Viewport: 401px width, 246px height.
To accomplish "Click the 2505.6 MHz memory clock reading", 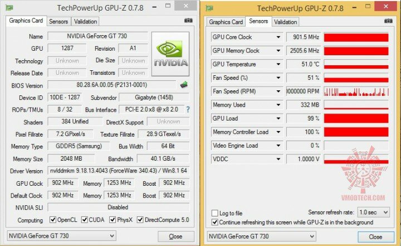I will pyautogui.click(x=304, y=51).
